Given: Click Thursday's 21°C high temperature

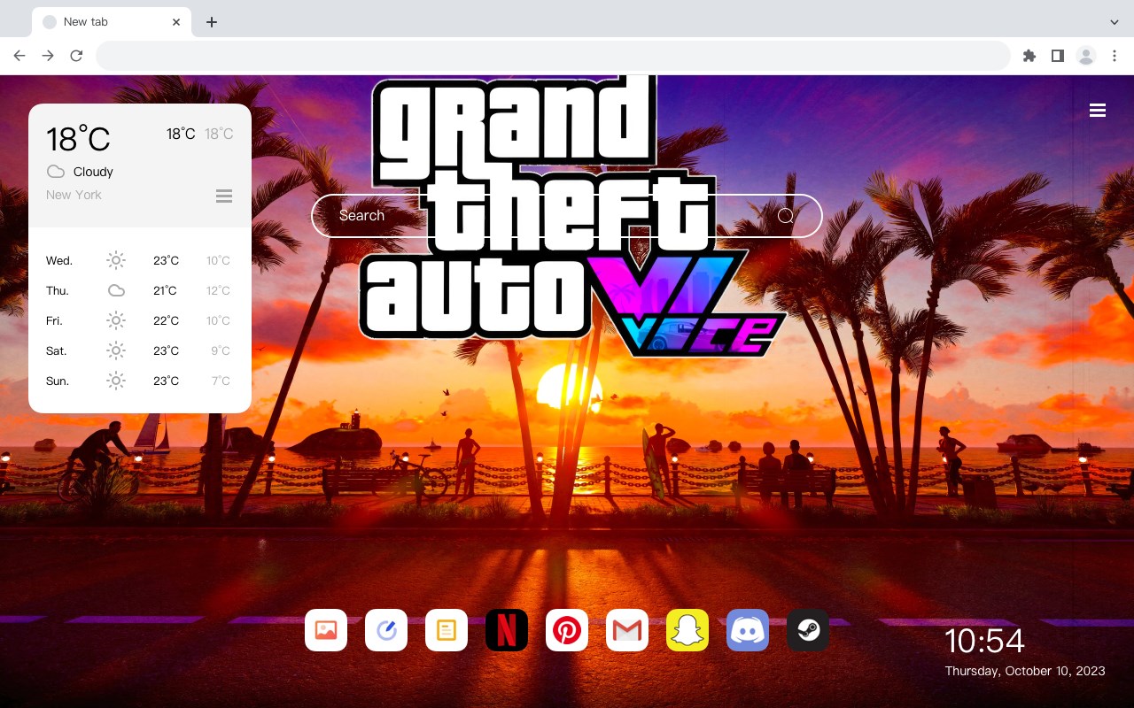Looking at the screenshot, I should (x=165, y=290).
